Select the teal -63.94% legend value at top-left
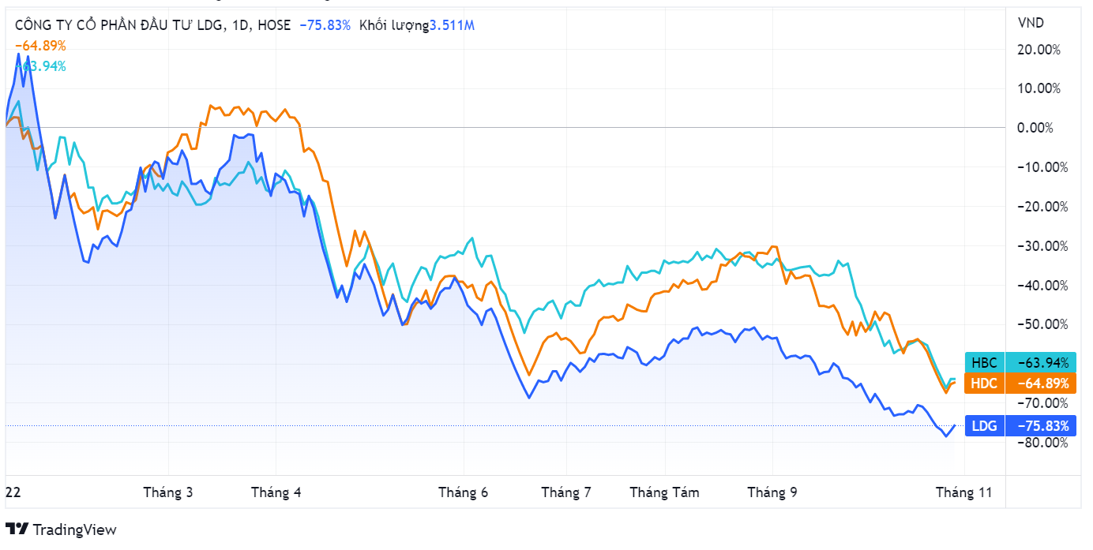The image size is (1093, 550). pyautogui.click(x=43, y=66)
